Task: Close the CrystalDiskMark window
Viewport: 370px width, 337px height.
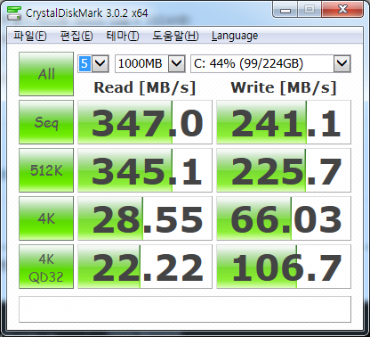Action: click(342, 10)
